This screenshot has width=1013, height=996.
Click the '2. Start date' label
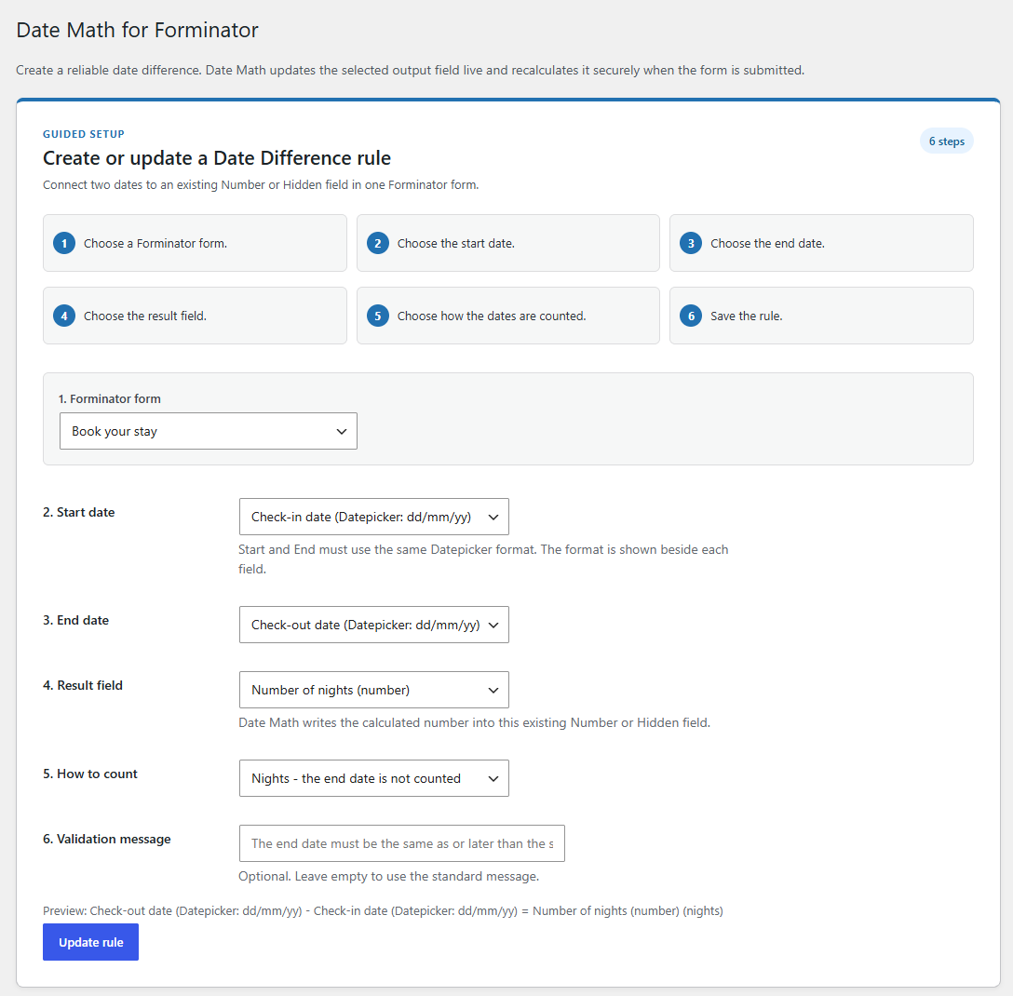click(x=79, y=512)
